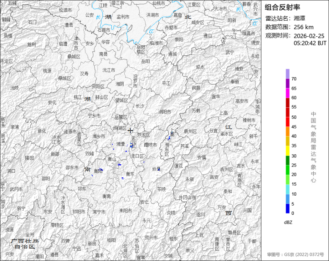Select the 岳阳楼区 map label
The height and width of the screenshot is (261, 329).
(x=141, y=49)
